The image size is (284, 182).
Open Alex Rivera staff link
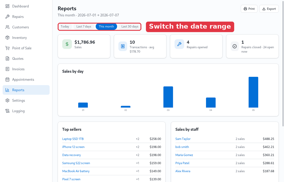point(183,171)
